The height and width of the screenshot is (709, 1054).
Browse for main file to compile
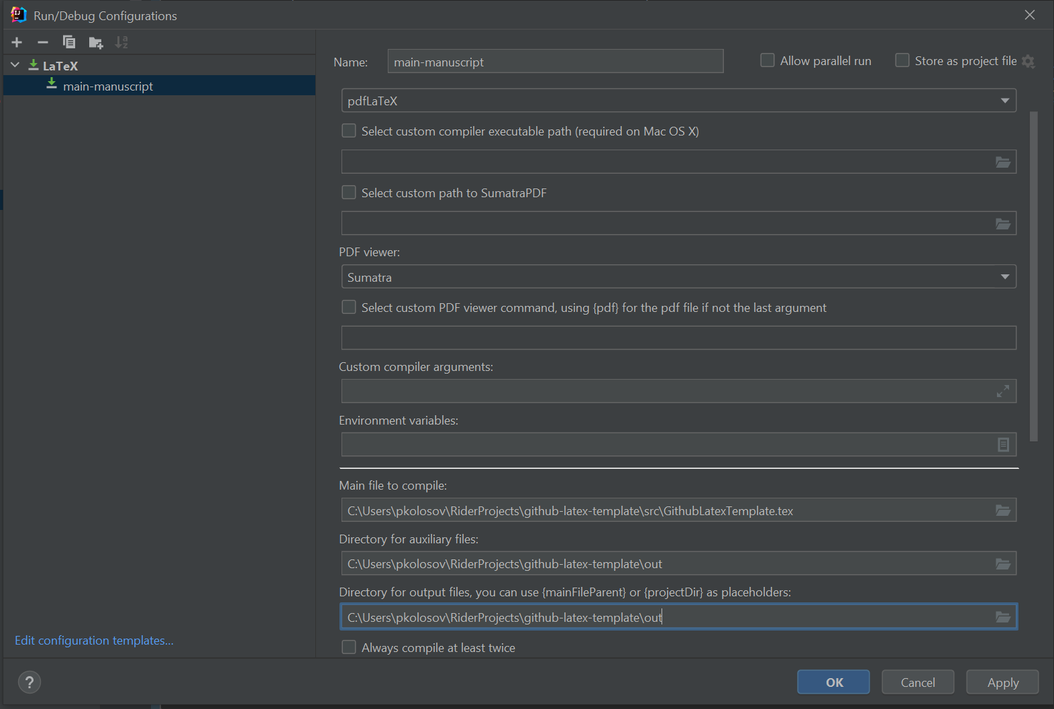tap(1003, 510)
